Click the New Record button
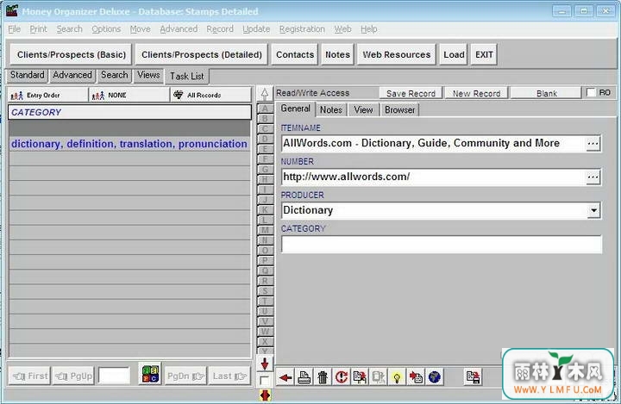Viewport: 621px width, 404px height. point(476,93)
